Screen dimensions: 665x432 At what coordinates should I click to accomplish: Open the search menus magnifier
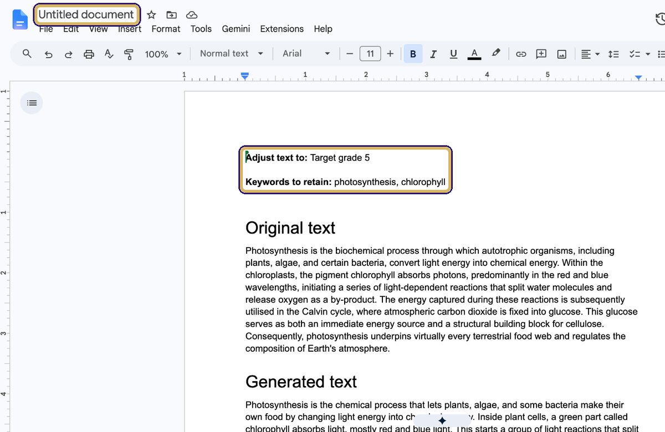[x=27, y=54]
